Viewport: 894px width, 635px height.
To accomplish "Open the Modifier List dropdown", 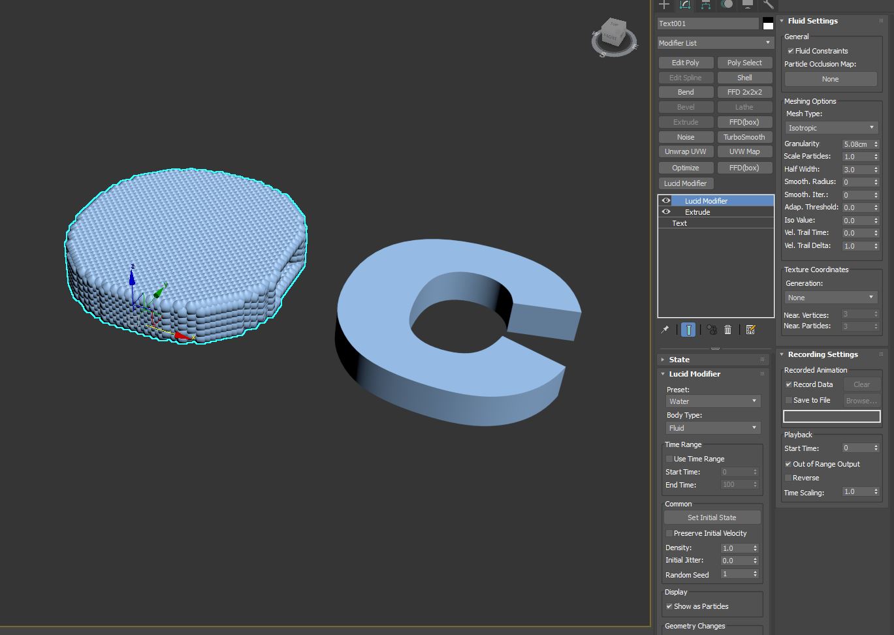I will click(x=715, y=43).
